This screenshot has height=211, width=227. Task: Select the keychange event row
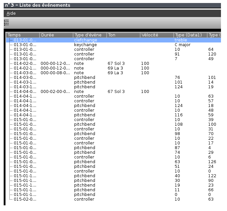[113, 45]
